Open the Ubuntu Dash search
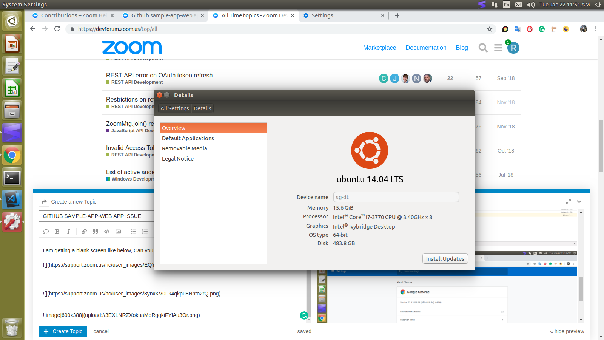The width and height of the screenshot is (604, 340). point(12,21)
